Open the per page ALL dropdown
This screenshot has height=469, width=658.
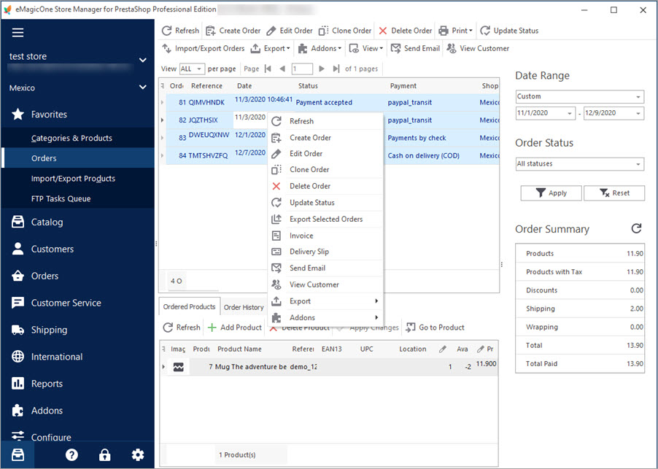tap(191, 69)
